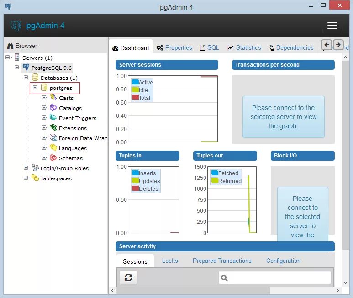Click the Login/Group Roles users icon
The width and height of the screenshot is (353, 298).
pos(35,167)
